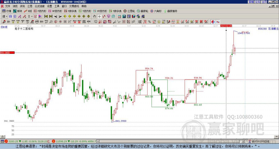Open 赢家服务 service

[x=171, y=11]
